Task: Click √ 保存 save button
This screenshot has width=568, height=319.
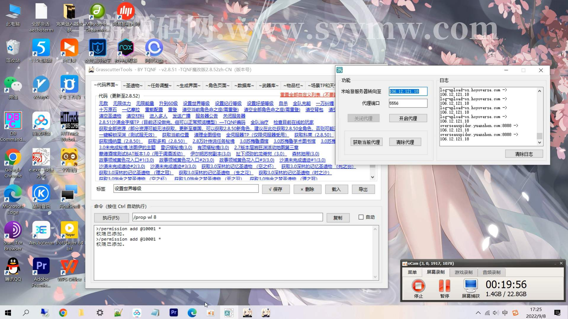Action: pos(276,189)
